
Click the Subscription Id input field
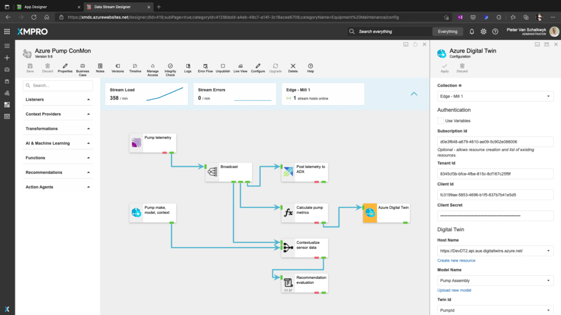coord(495,142)
